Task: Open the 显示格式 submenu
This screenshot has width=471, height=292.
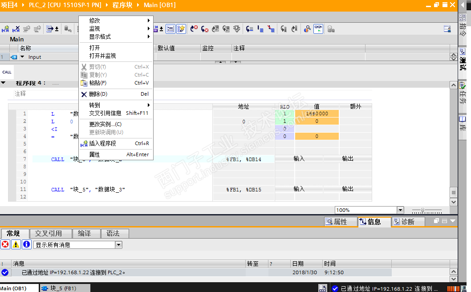Action: point(116,36)
